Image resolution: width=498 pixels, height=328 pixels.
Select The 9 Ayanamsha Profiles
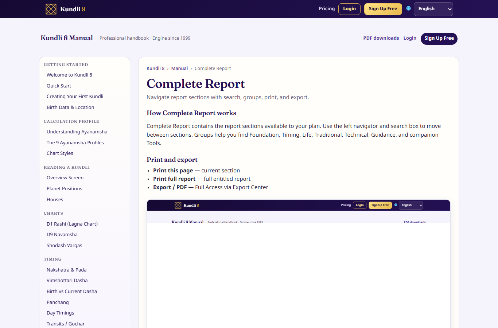[x=75, y=143]
